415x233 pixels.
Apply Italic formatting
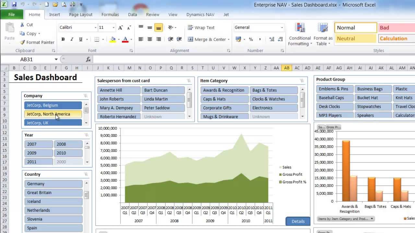[x=72, y=39]
